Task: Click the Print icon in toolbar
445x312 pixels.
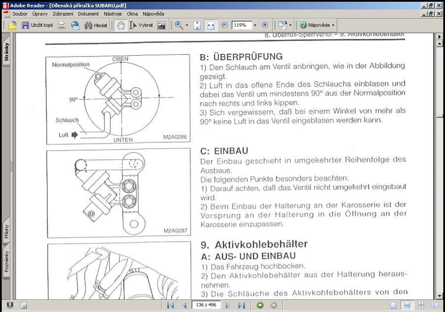Action: point(62,25)
